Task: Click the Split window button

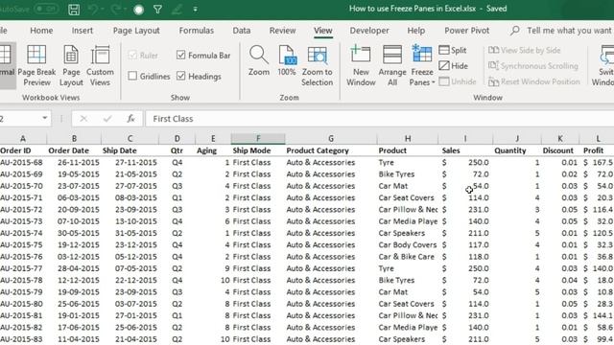Action: coord(453,50)
